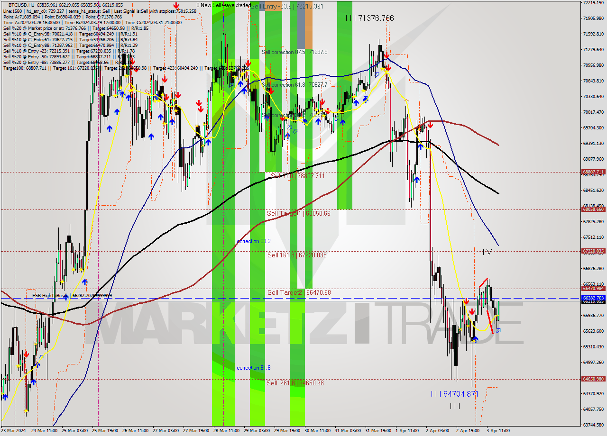The image size is (607, 436).
Task: Click the 'Sell 261.8 | 64650.98' label
Action: pos(295,383)
